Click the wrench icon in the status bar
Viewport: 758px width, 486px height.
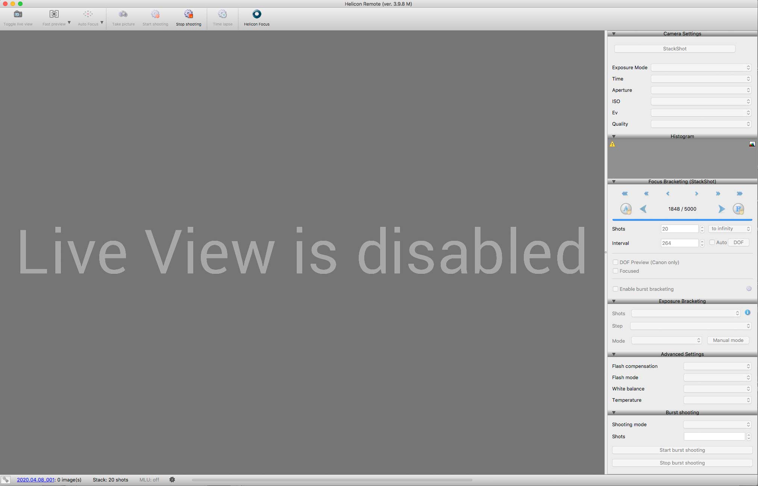click(x=6, y=480)
